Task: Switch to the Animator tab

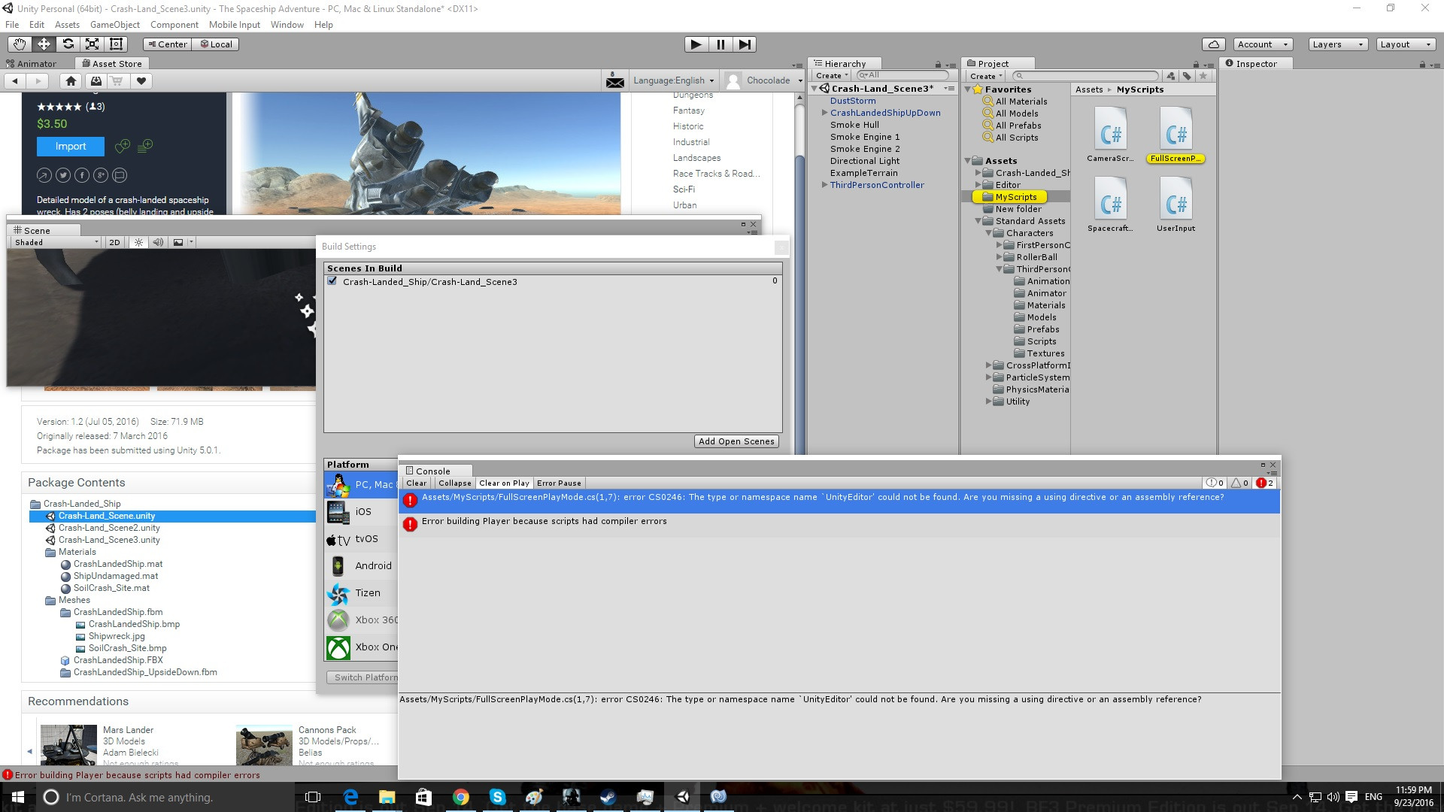Action: 32,64
